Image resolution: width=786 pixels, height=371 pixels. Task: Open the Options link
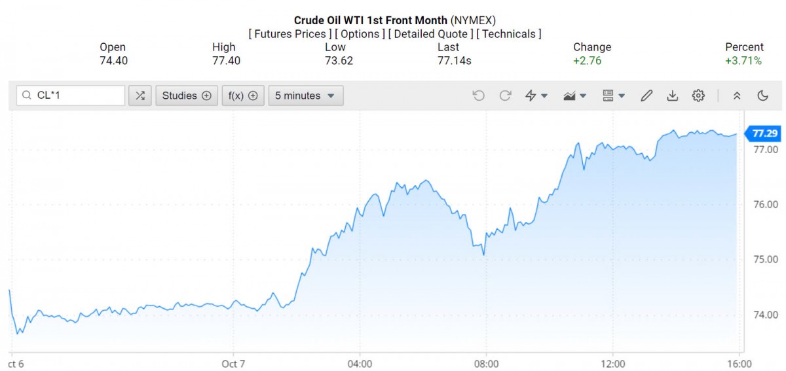360,33
